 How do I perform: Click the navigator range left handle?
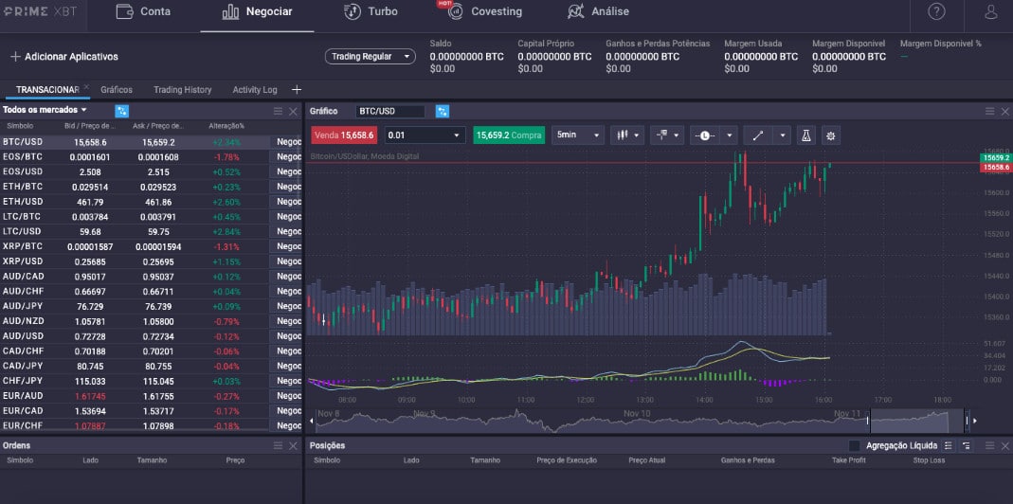coord(868,421)
